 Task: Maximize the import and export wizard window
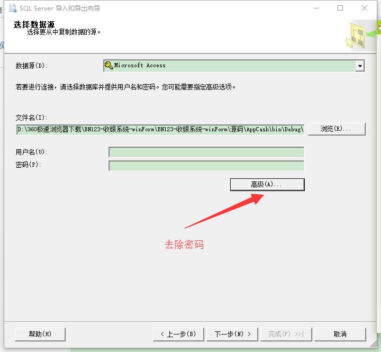(x=340, y=8)
